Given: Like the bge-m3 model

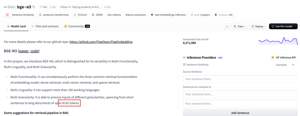Looking at the screenshot, I should [43, 7].
